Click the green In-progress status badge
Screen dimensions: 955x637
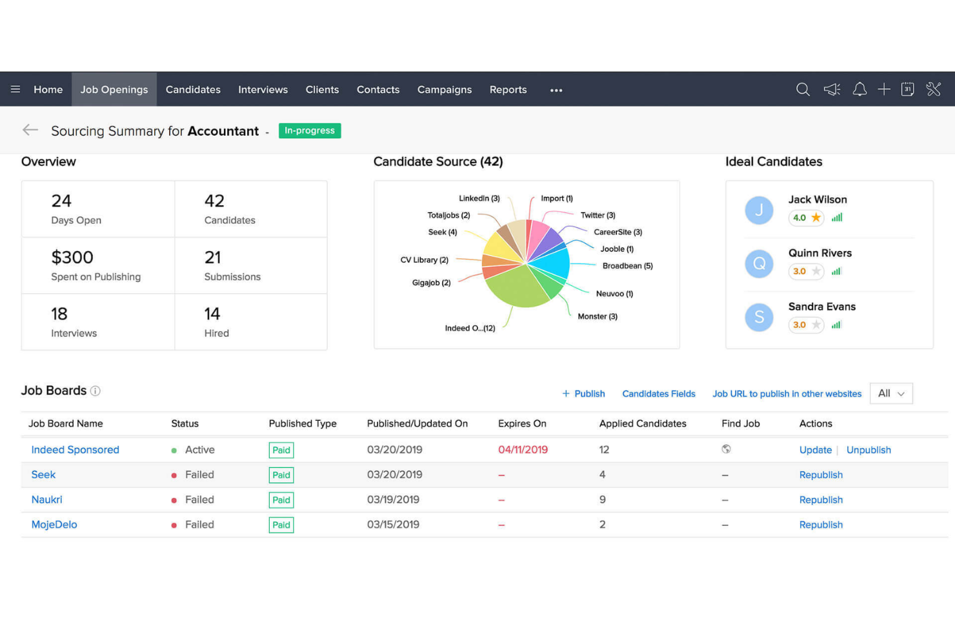click(x=310, y=130)
